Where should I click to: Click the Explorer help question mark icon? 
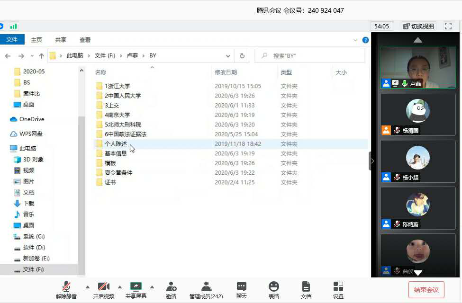[x=365, y=40]
